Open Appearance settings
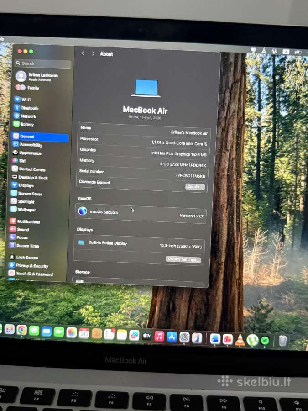 (x=27, y=153)
